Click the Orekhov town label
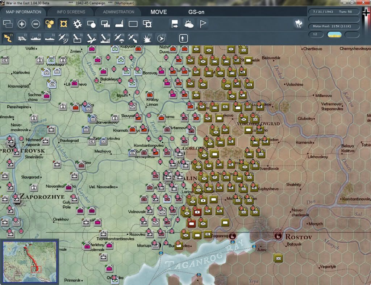This screenshot has height=285, width=371. [x=61, y=219]
